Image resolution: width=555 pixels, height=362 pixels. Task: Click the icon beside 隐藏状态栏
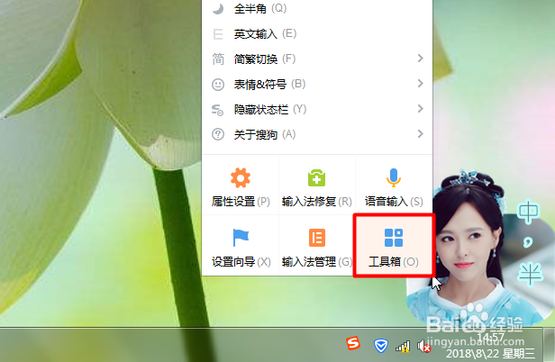[218, 110]
